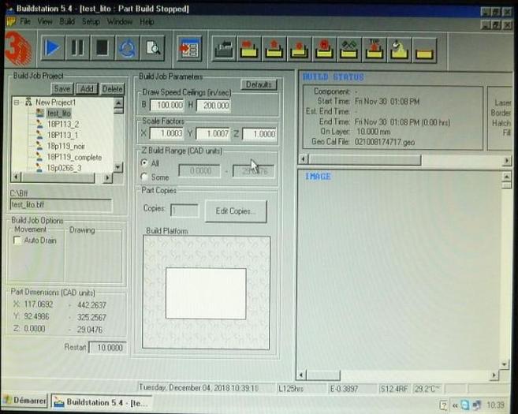Select 18P113_1 in the project tree
This screenshot has height=414, width=518.
pyautogui.click(x=62, y=135)
